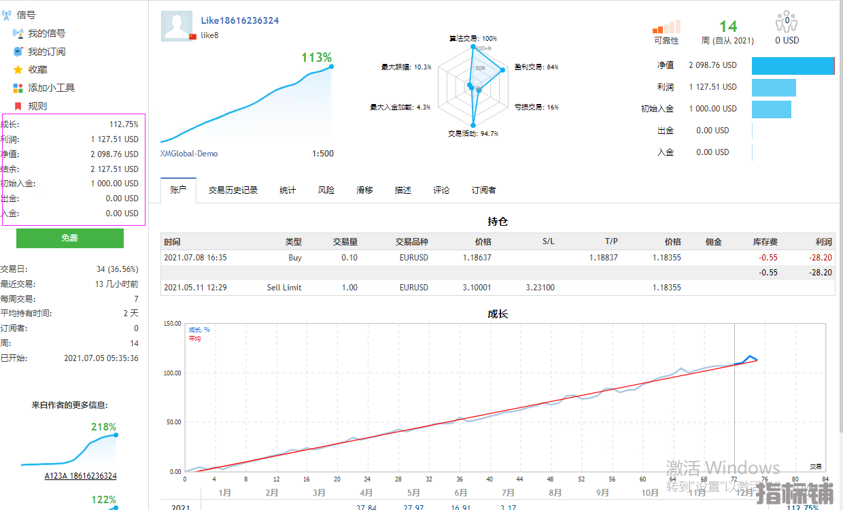Open the 收藏 link

coord(37,69)
